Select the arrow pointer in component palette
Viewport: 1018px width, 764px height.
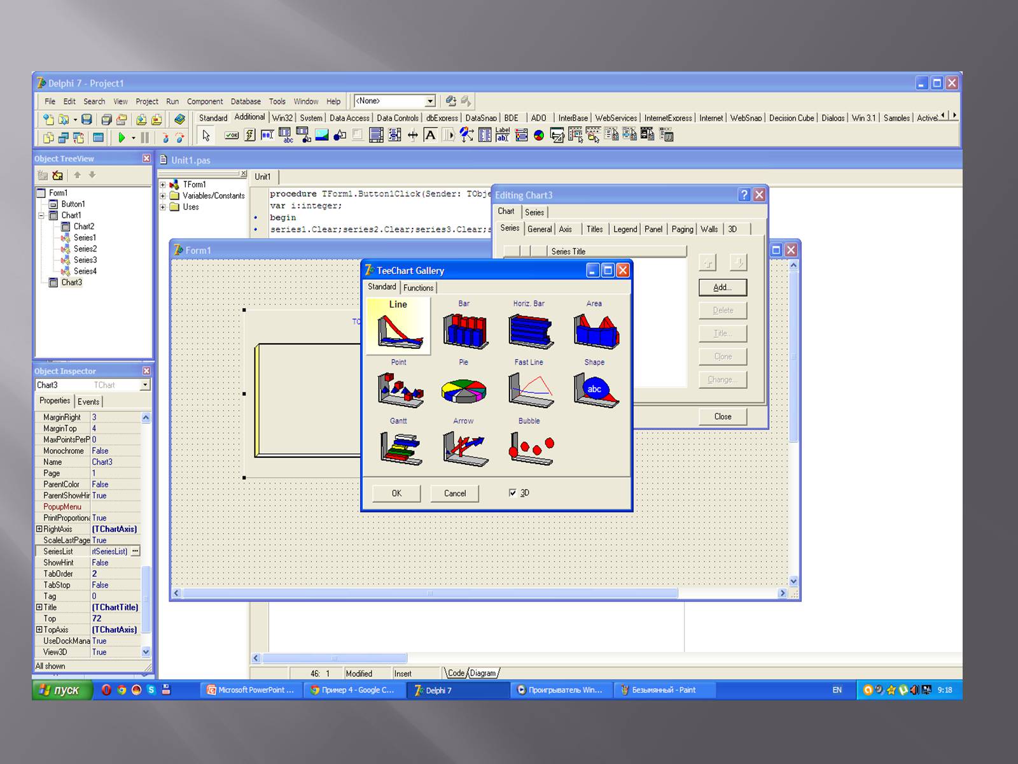point(206,135)
